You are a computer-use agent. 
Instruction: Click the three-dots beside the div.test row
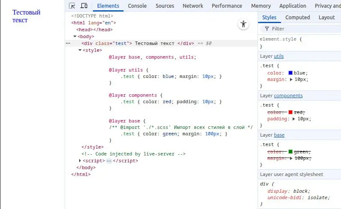coord(68,43)
